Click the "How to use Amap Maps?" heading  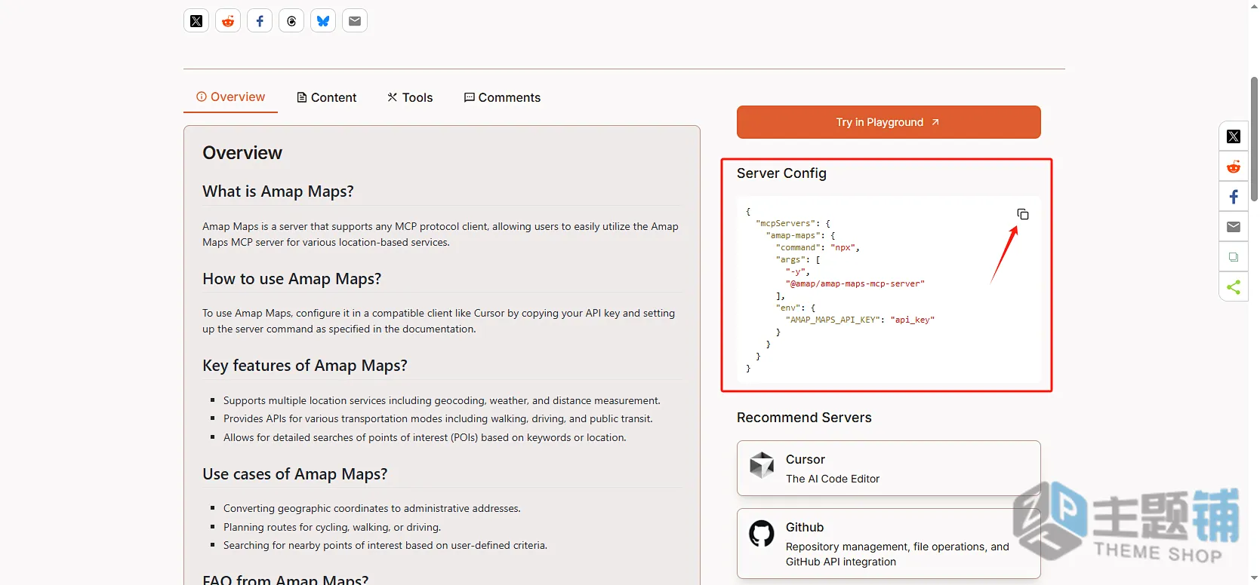pyautogui.click(x=291, y=279)
